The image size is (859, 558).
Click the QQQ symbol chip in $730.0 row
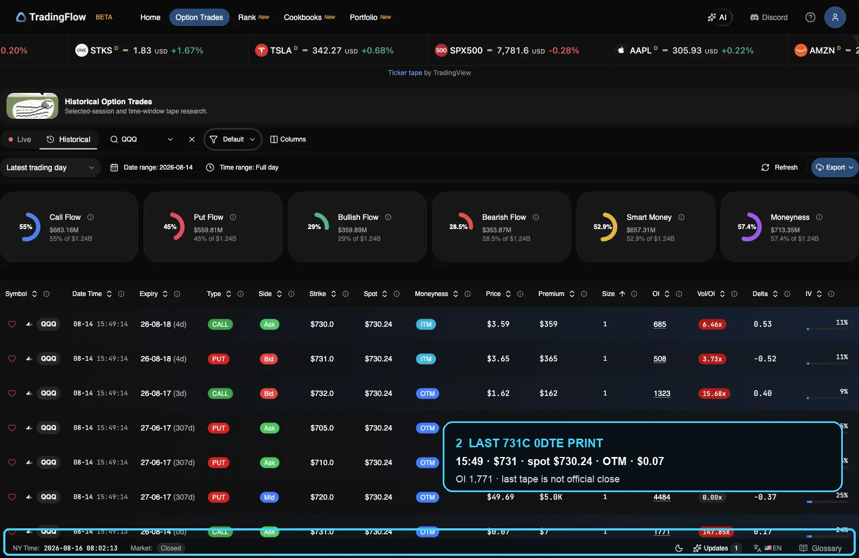pos(49,324)
